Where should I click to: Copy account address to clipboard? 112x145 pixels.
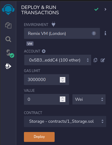click(95, 60)
